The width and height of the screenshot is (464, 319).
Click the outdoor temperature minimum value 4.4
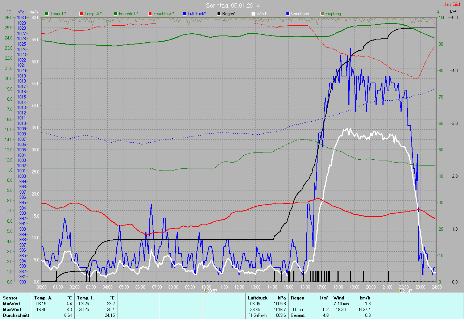[69, 303]
